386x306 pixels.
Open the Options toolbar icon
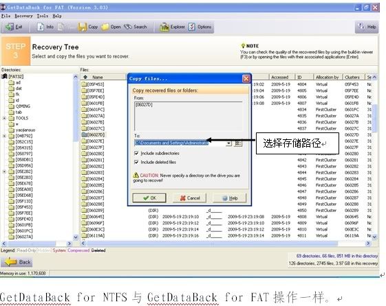pos(192,27)
